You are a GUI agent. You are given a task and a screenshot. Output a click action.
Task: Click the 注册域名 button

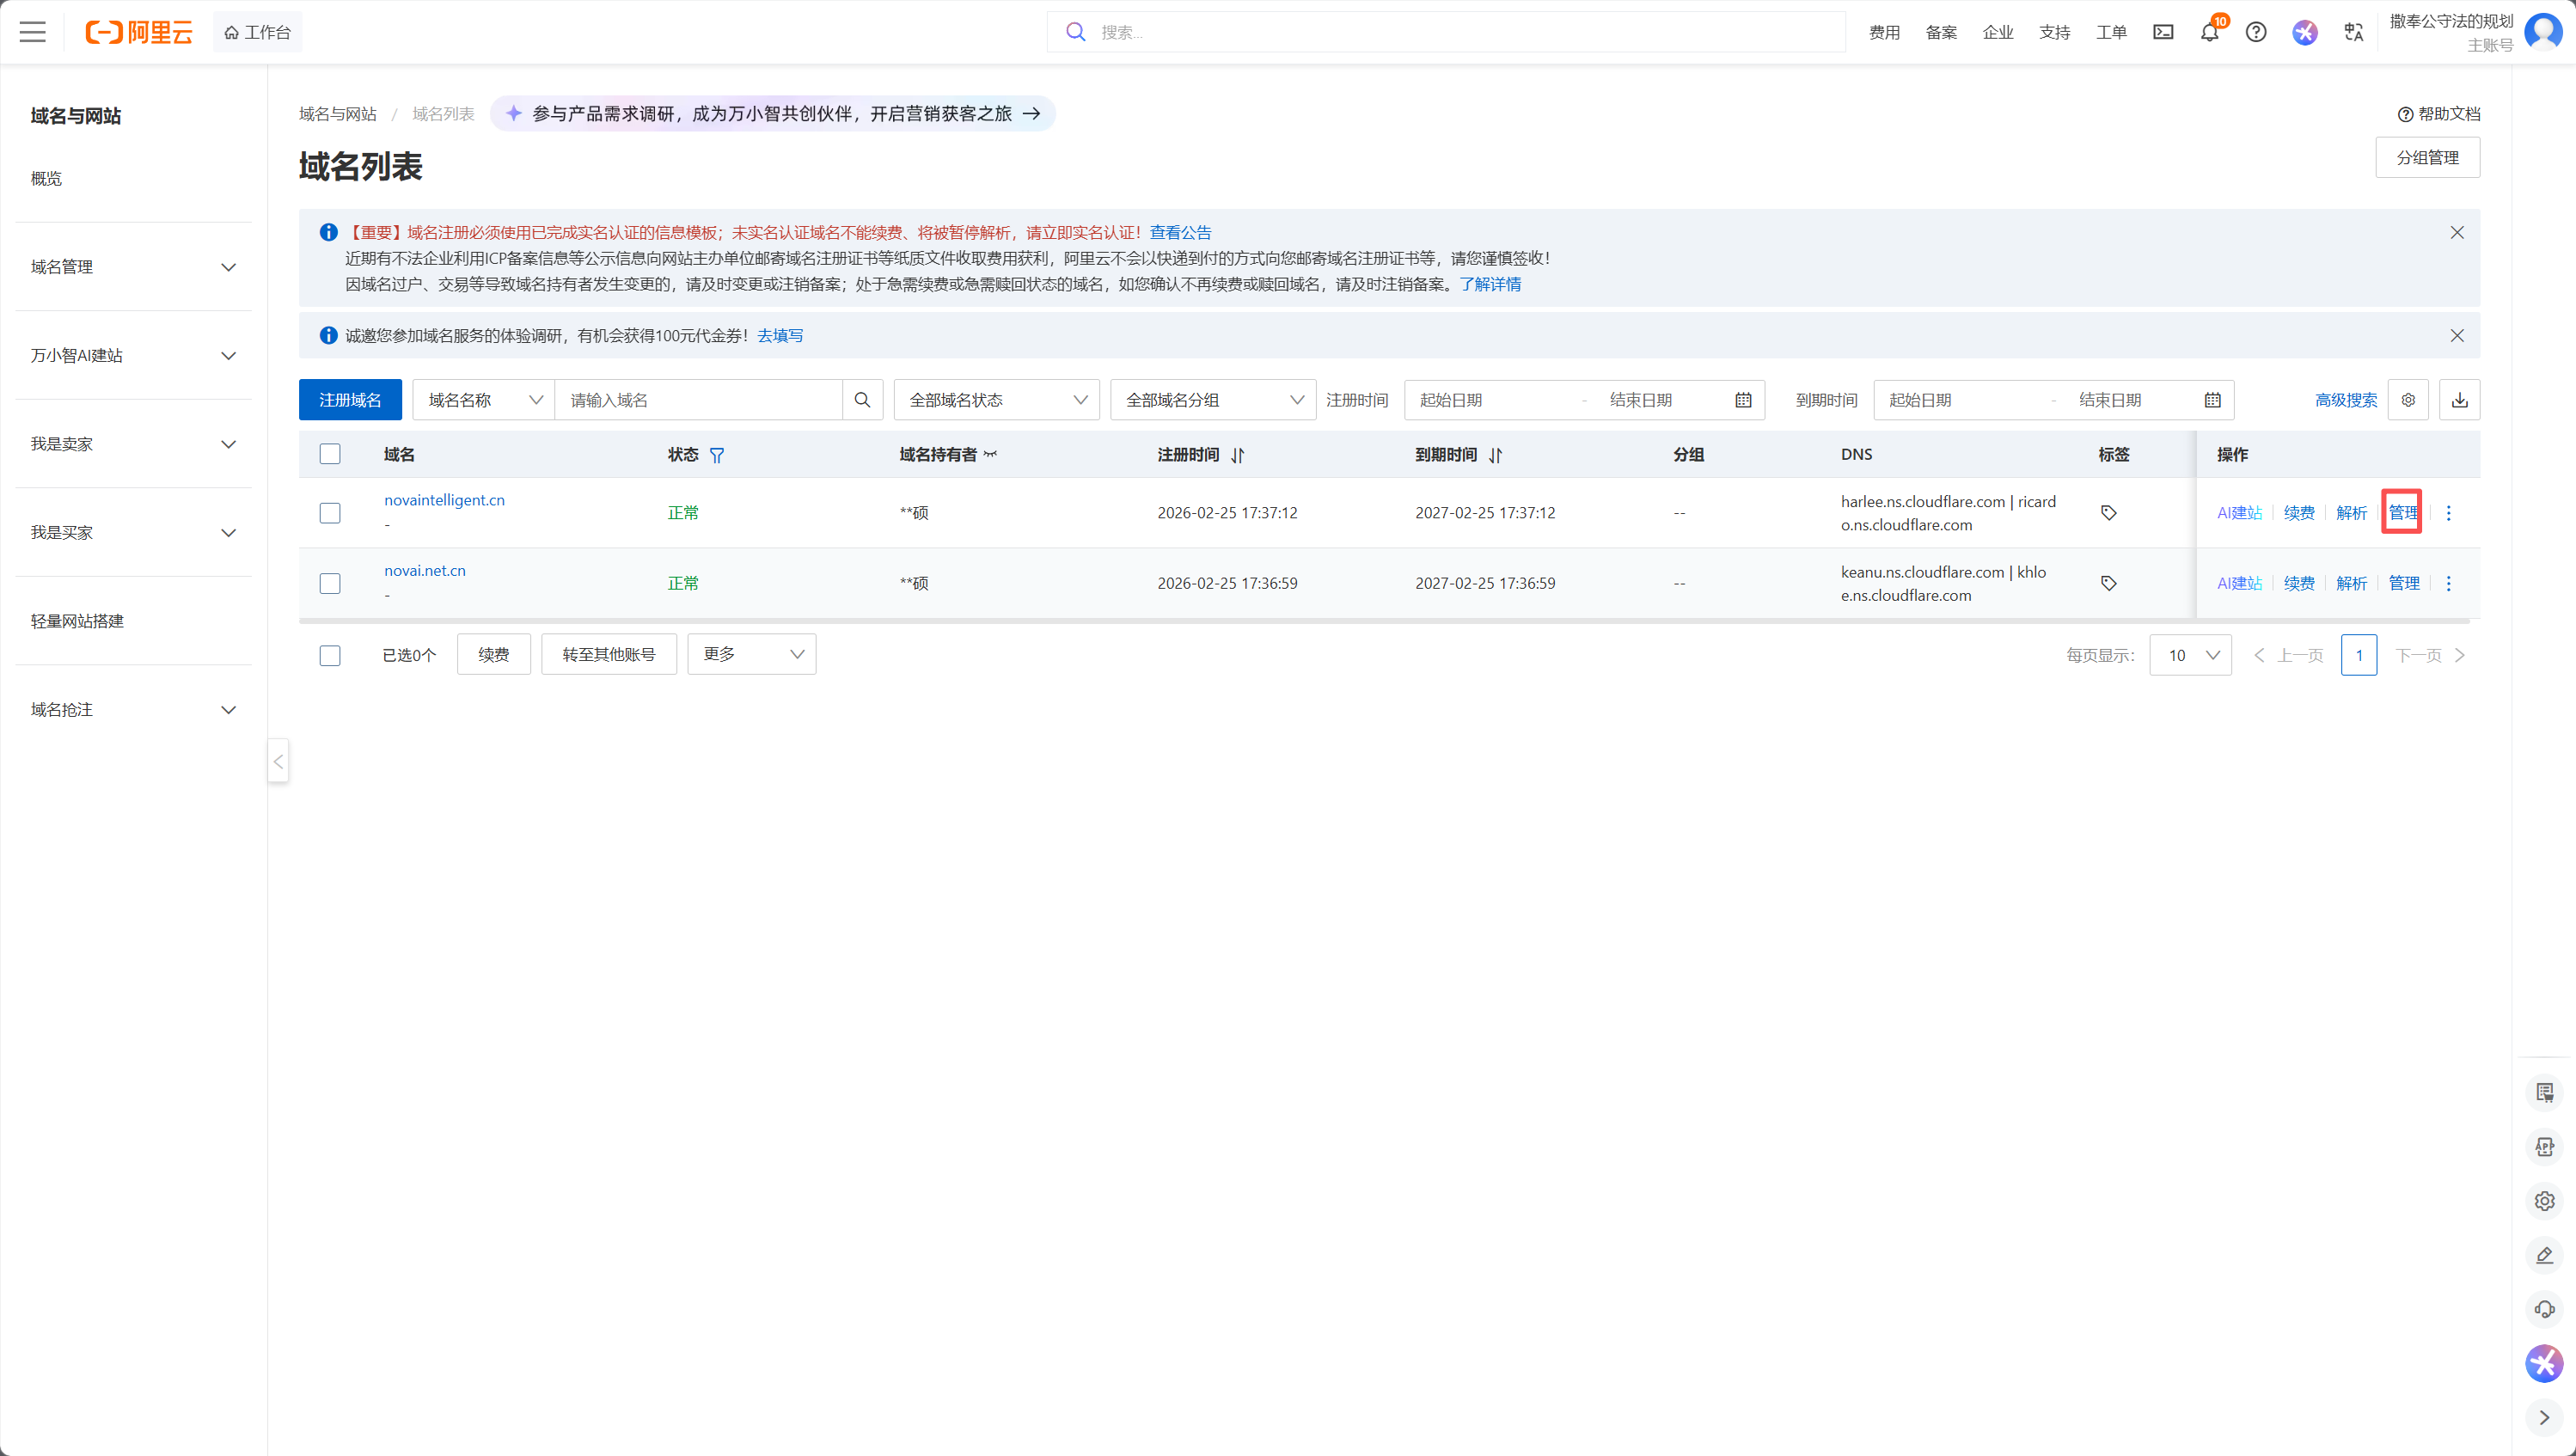350,400
